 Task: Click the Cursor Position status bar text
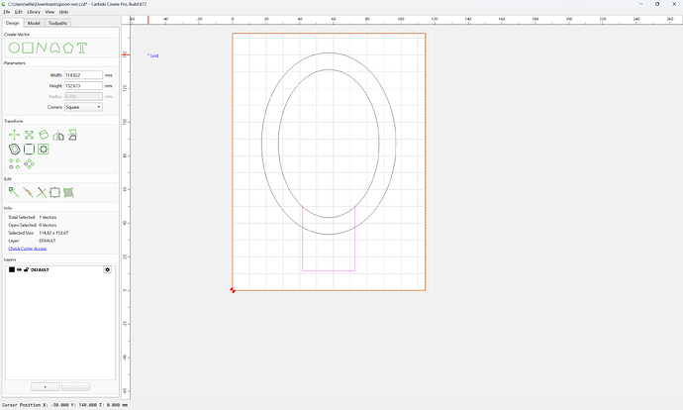(65, 405)
